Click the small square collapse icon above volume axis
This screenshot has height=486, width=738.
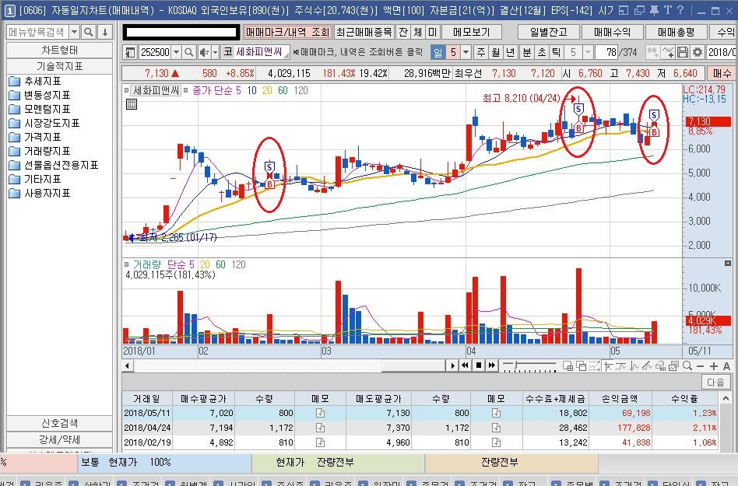pos(728,263)
